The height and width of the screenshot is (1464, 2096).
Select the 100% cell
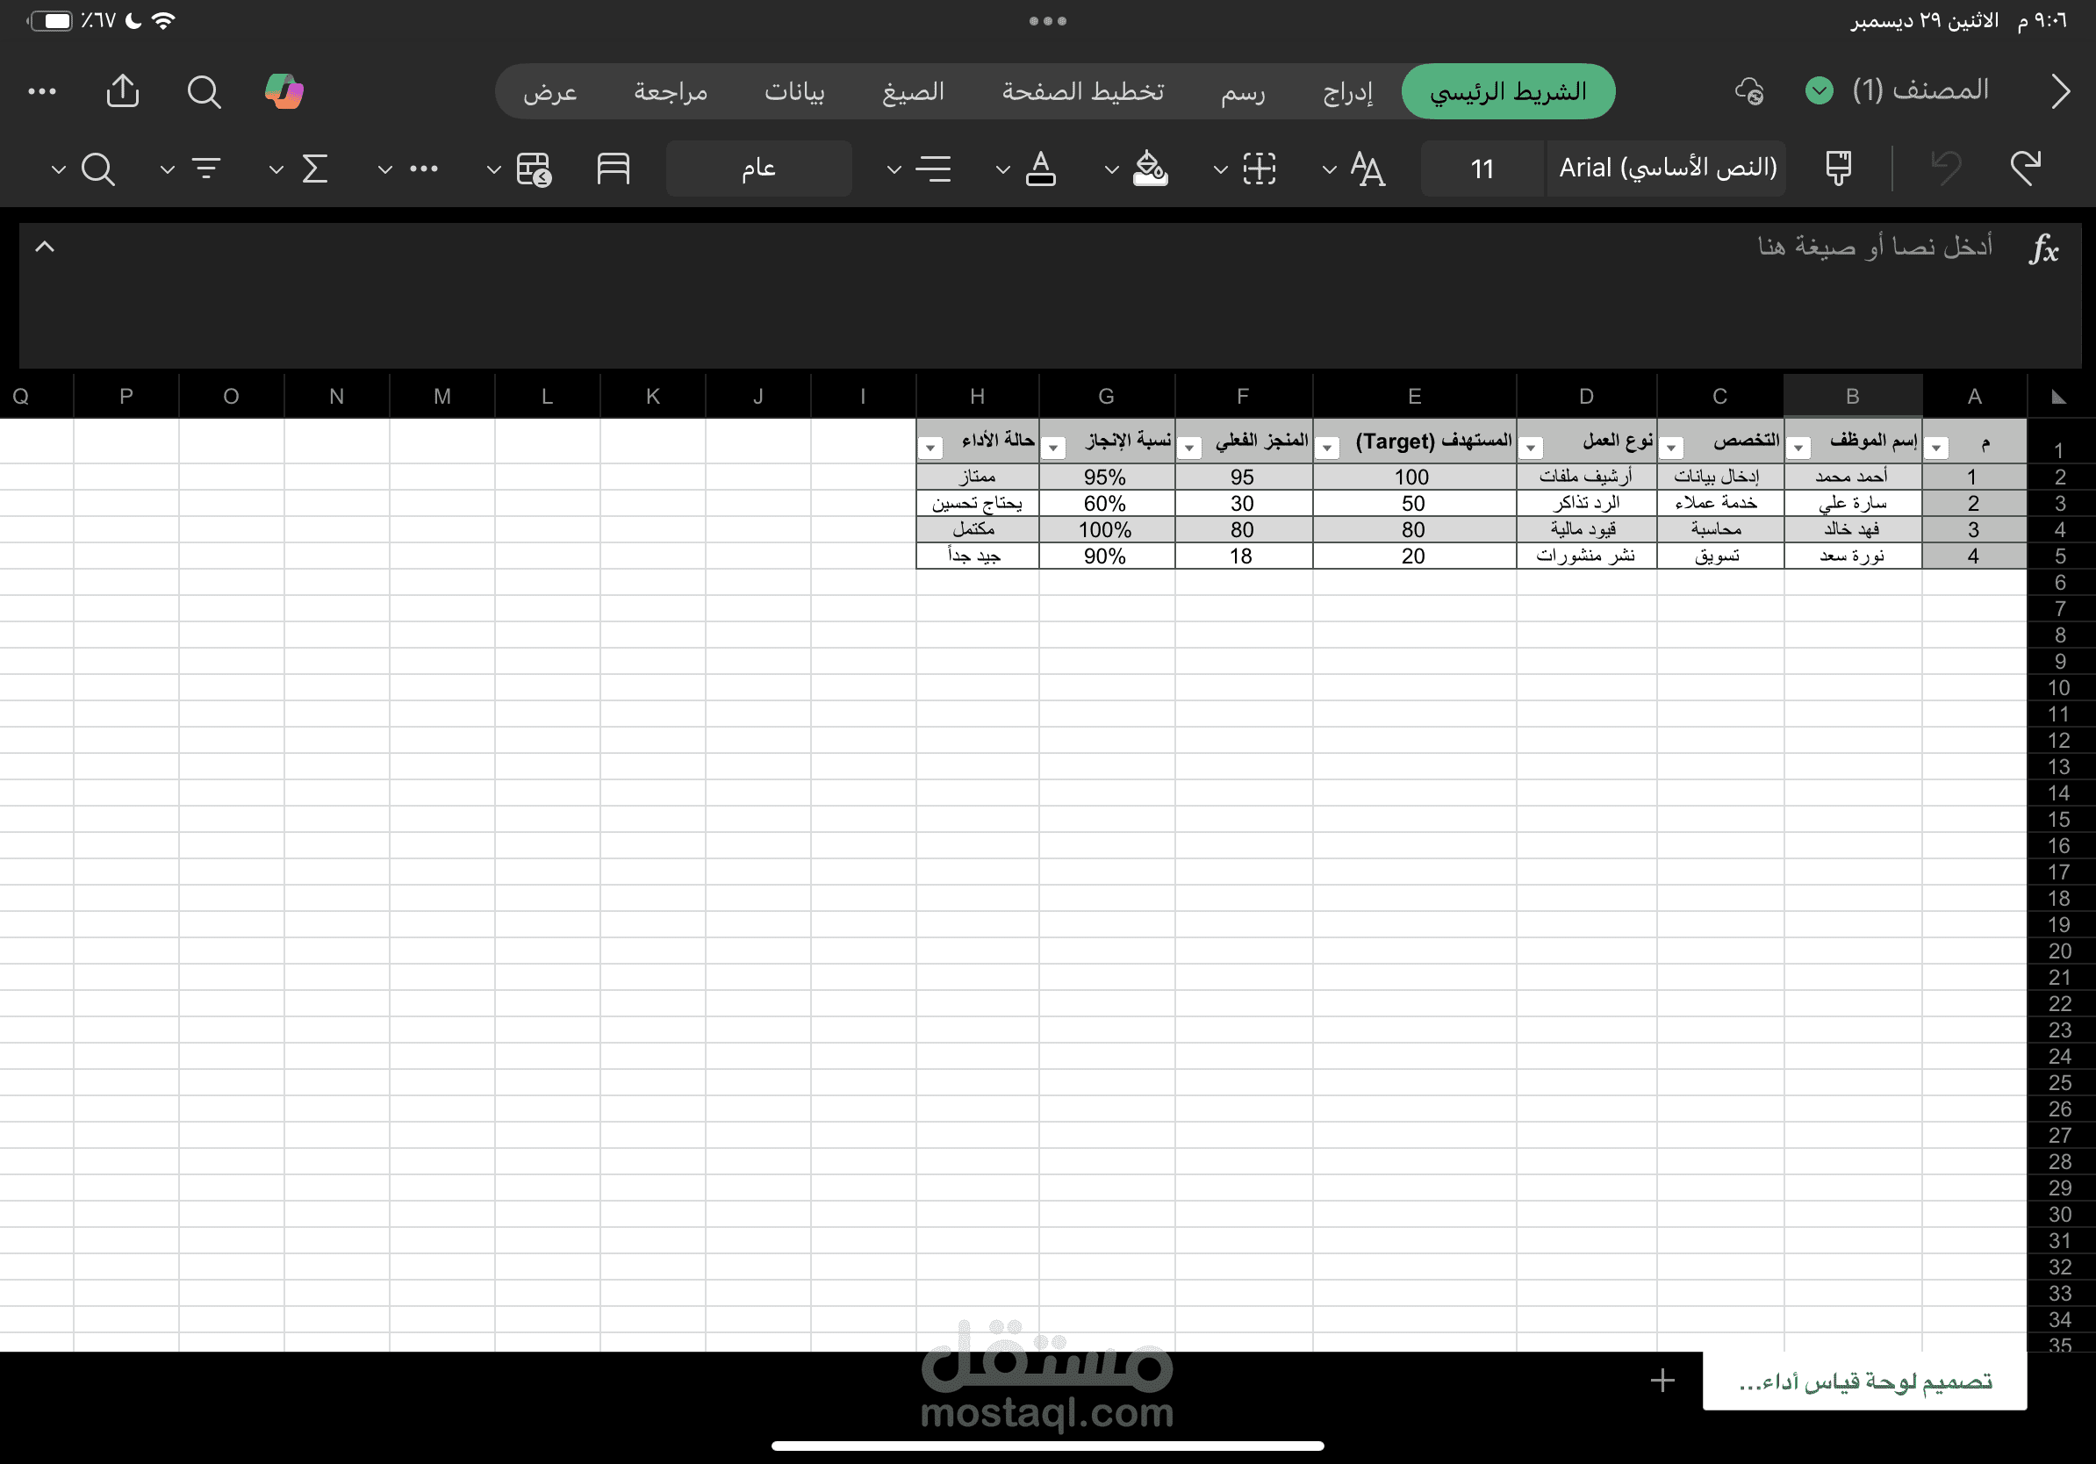click(1106, 529)
